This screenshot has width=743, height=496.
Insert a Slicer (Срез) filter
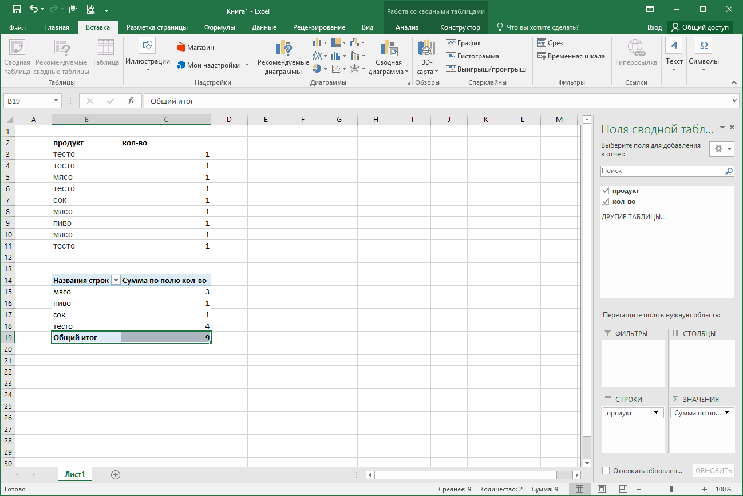pos(550,43)
